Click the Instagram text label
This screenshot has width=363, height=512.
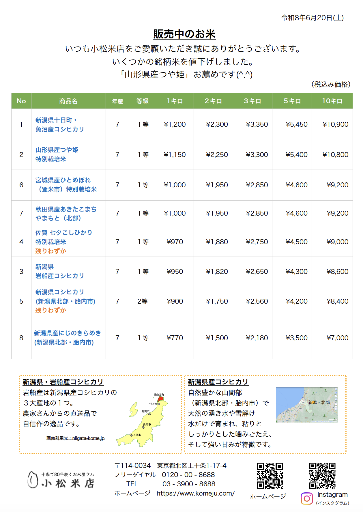pyautogui.click(x=332, y=494)
